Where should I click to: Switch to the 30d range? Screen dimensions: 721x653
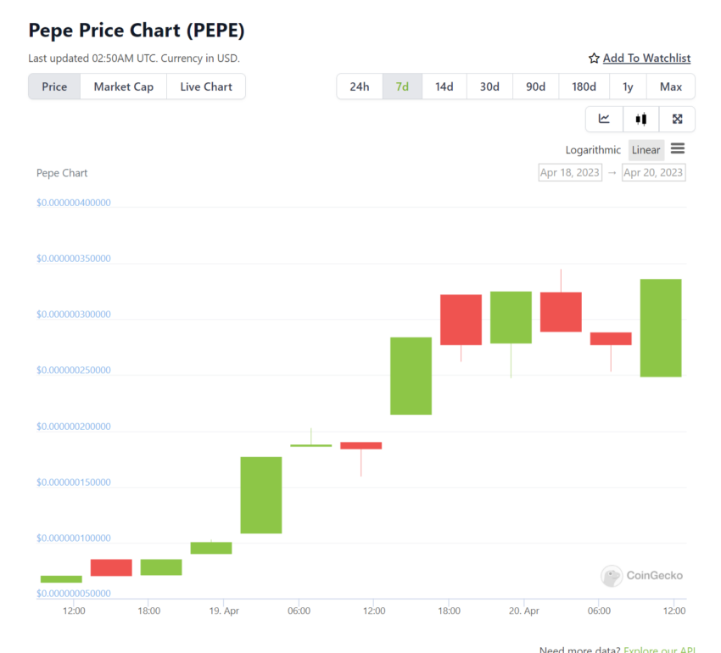point(489,87)
